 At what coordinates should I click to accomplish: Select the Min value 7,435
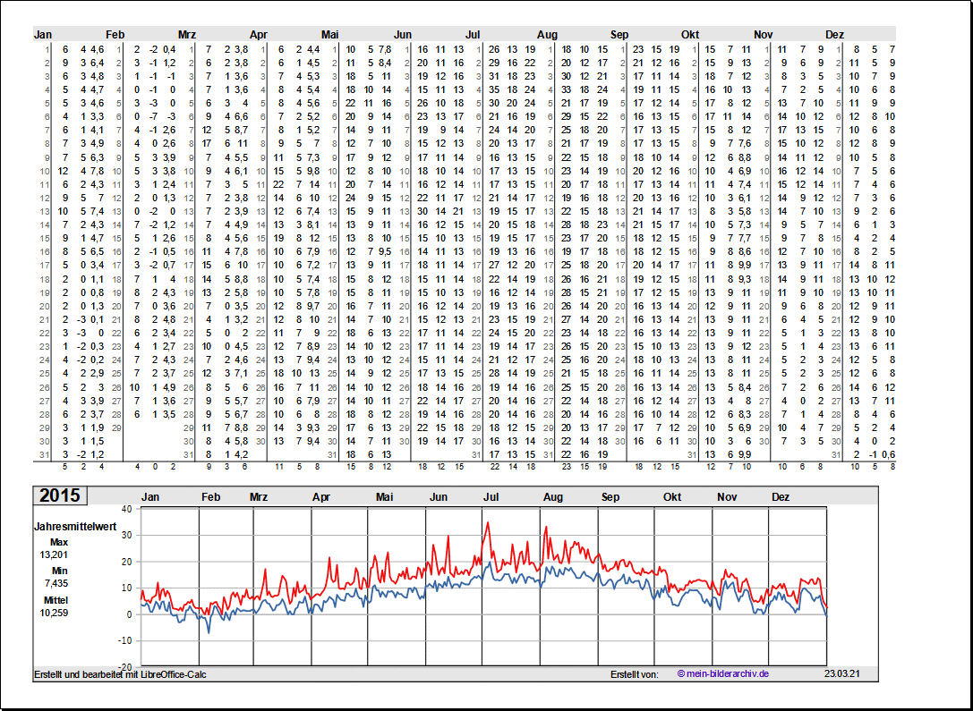[x=53, y=583]
